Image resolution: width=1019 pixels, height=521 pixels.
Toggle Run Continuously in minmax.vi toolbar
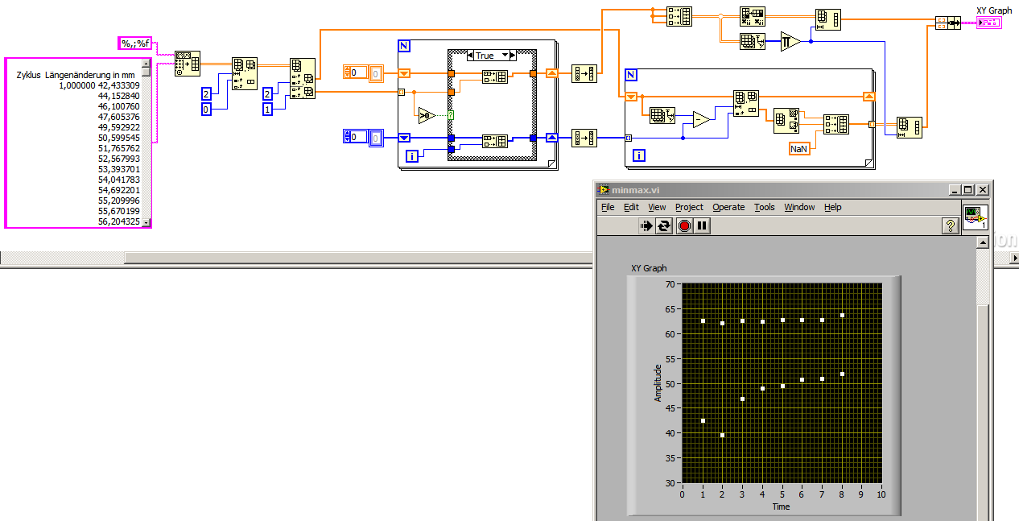click(664, 225)
